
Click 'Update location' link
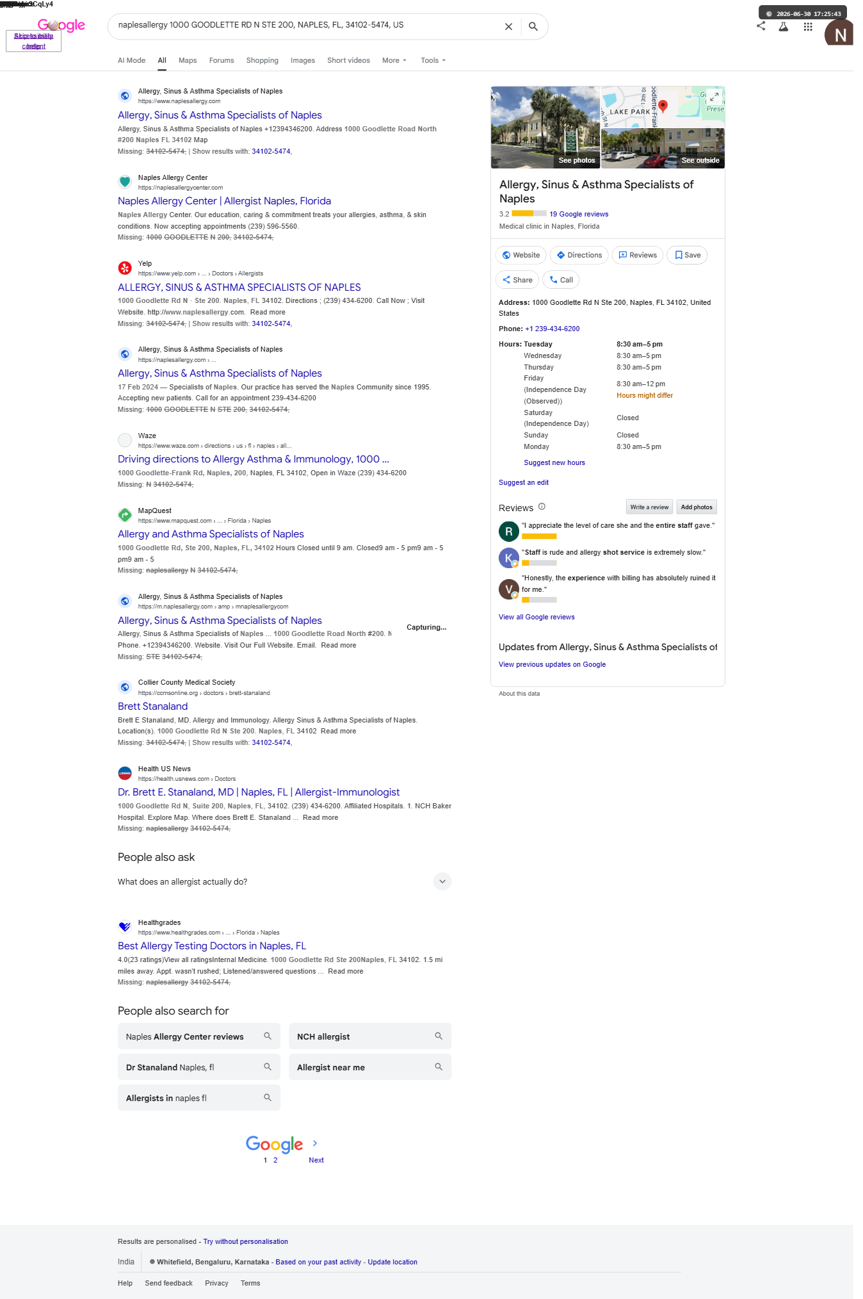coord(392,1262)
